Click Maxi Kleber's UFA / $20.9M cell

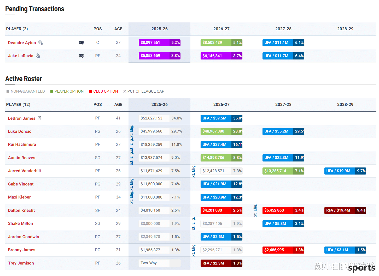click(x=221, y=197)
